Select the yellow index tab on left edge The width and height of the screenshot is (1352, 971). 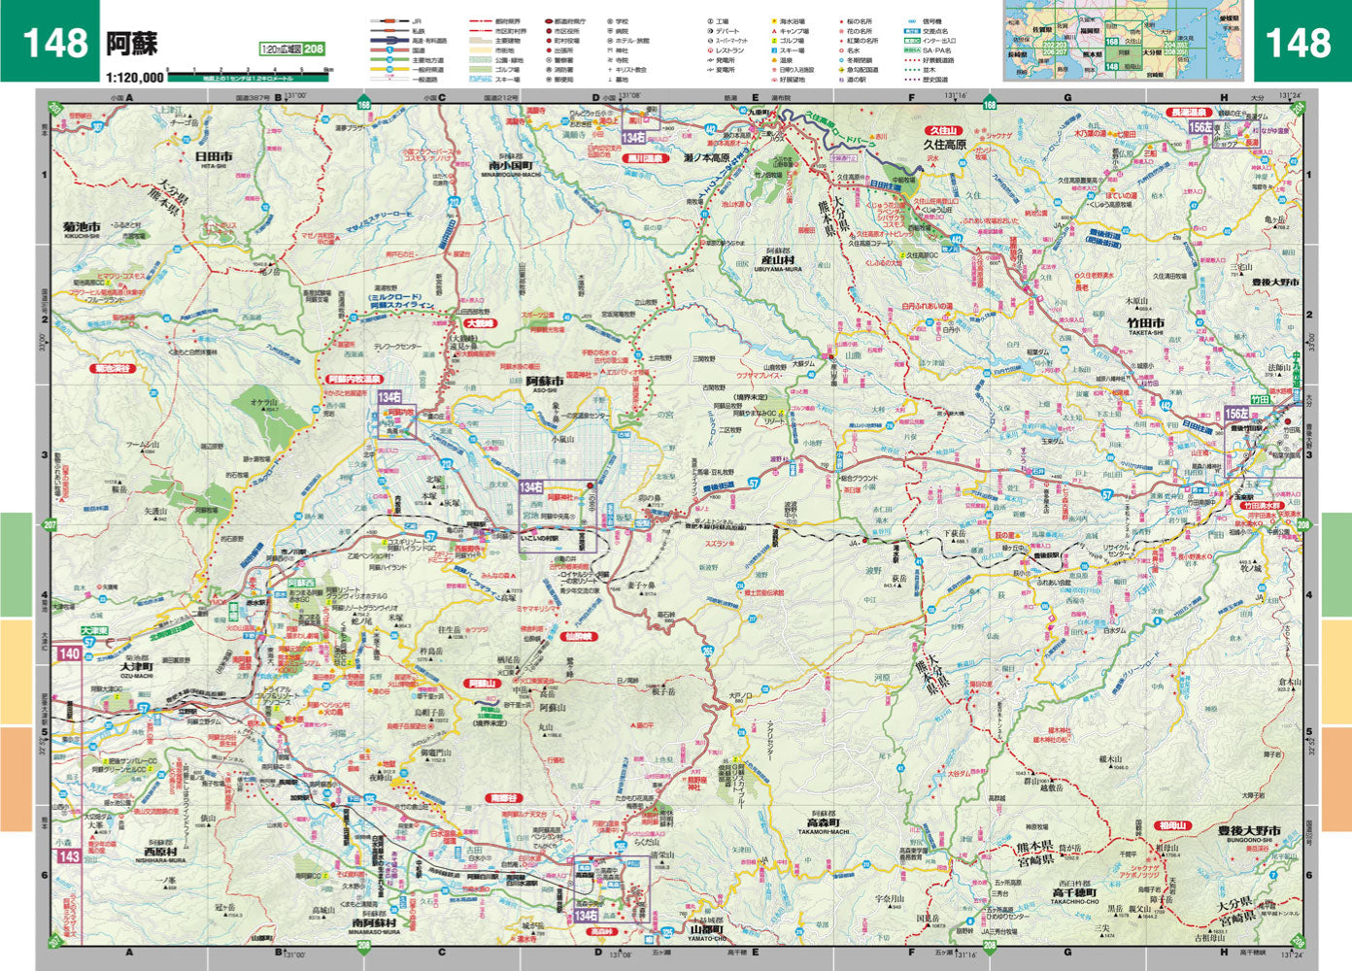17,671
